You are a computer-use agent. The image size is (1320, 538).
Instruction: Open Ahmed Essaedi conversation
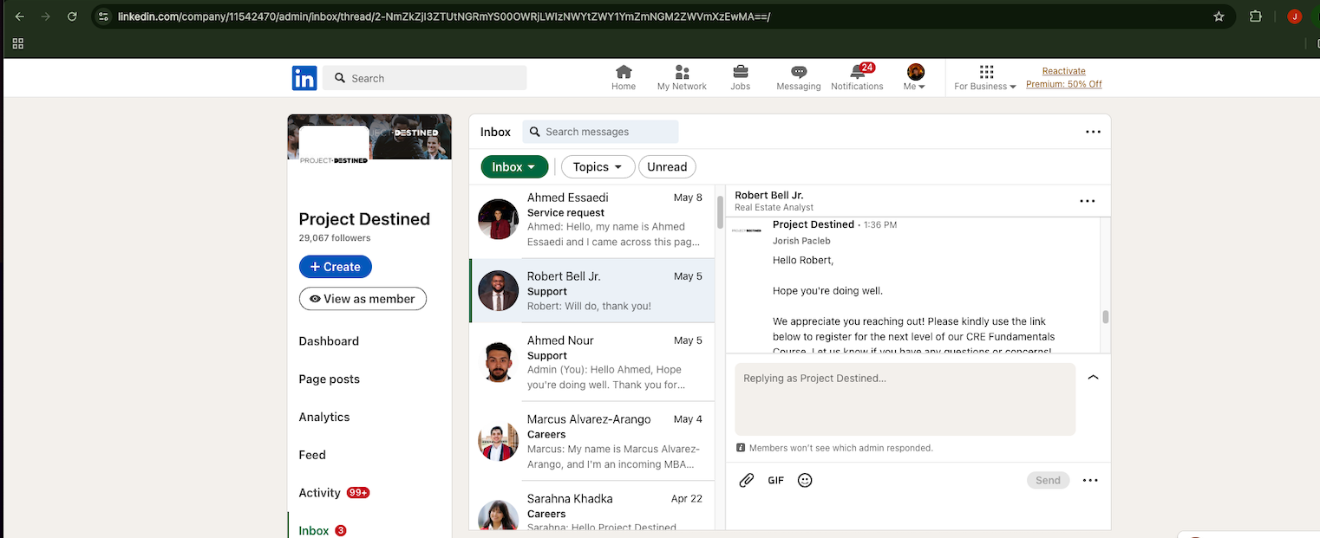[592, 220]
